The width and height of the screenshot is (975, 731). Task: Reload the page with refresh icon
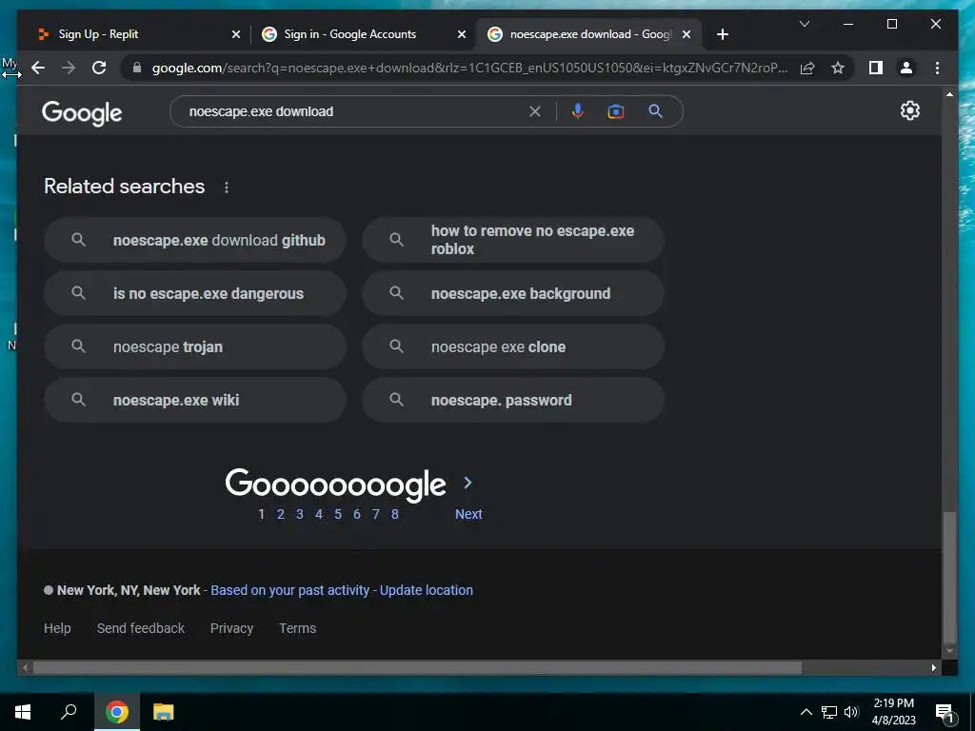pyautogui.click(x=99, y=68)
